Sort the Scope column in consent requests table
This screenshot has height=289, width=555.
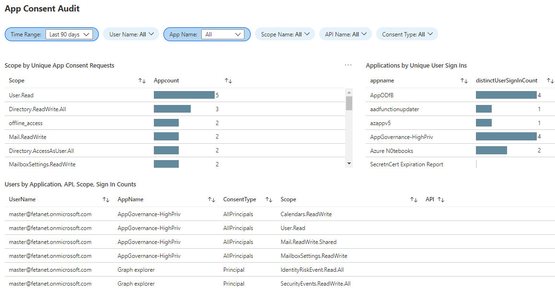click(142, 81)
